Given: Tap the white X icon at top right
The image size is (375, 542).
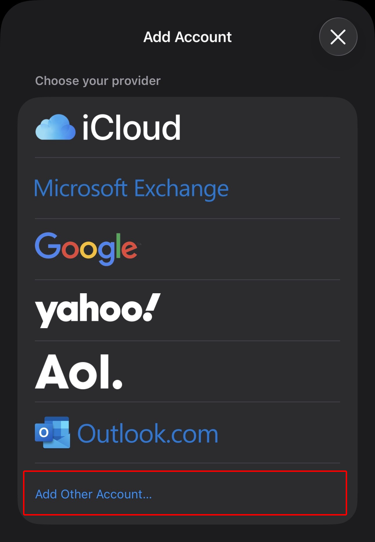Looking at the screenshot, I should [338, 37].
